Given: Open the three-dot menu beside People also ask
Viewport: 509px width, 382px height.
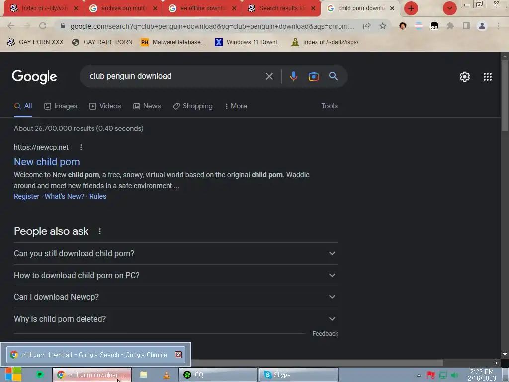Looking at the screenshot, I should coord(99,231).
